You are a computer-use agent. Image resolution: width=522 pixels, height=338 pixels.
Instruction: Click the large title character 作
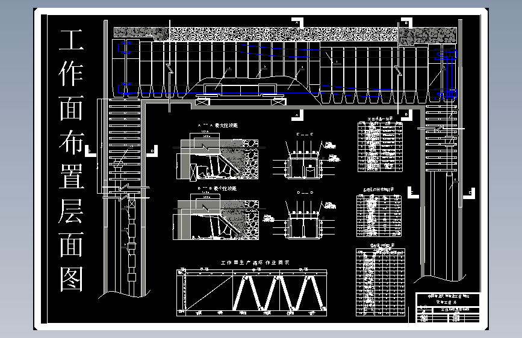71,73
